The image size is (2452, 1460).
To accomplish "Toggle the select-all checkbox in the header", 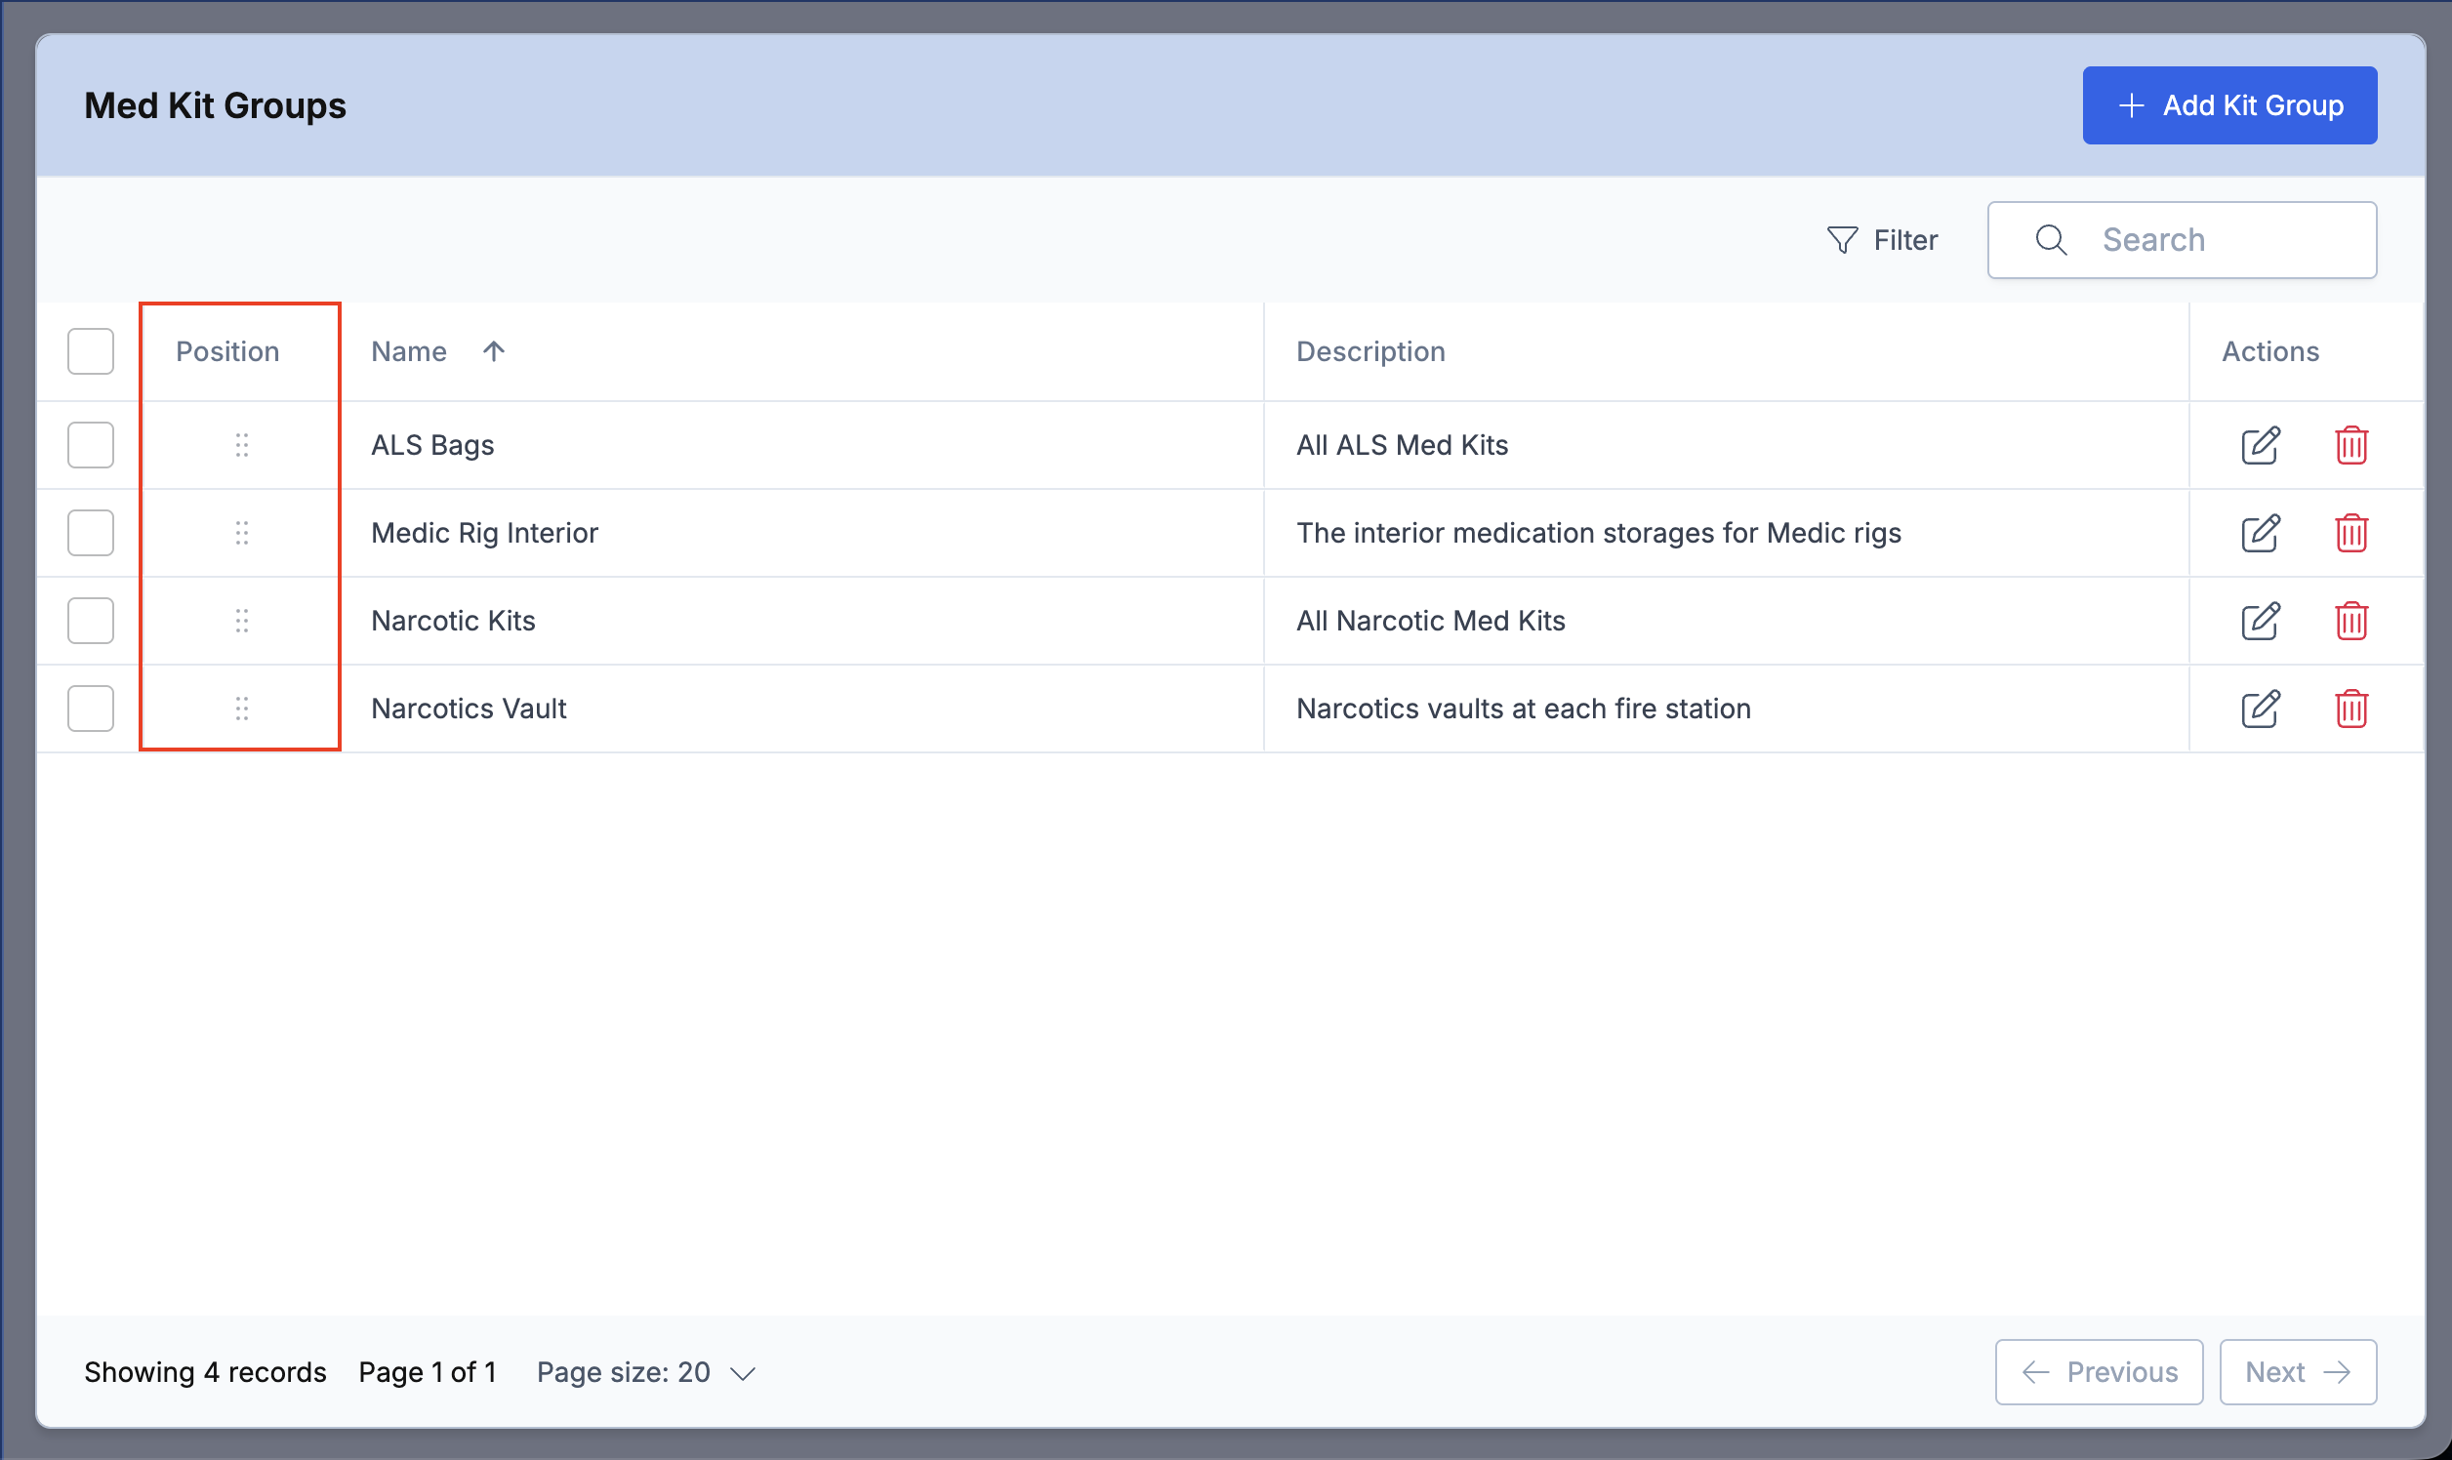I will (91, 351).
